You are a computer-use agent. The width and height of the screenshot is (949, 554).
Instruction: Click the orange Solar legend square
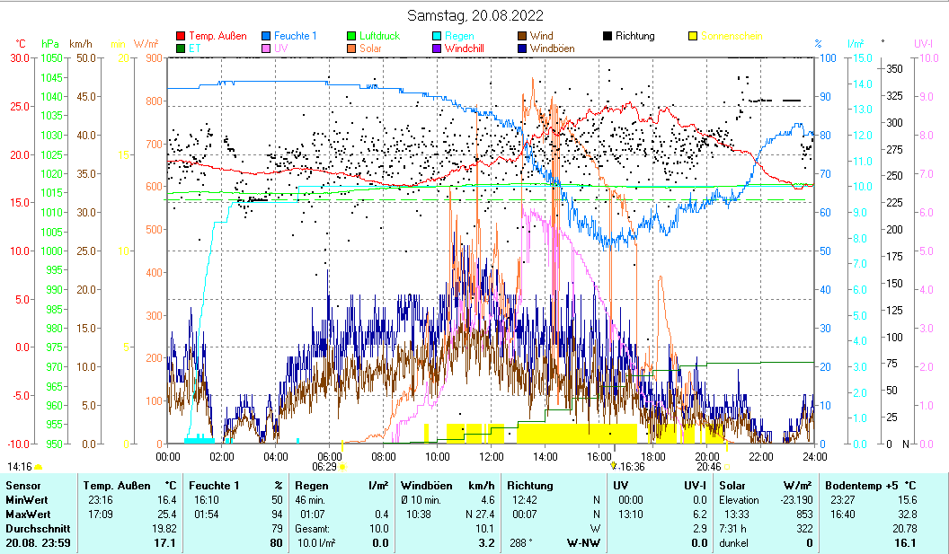pos(351,48)
